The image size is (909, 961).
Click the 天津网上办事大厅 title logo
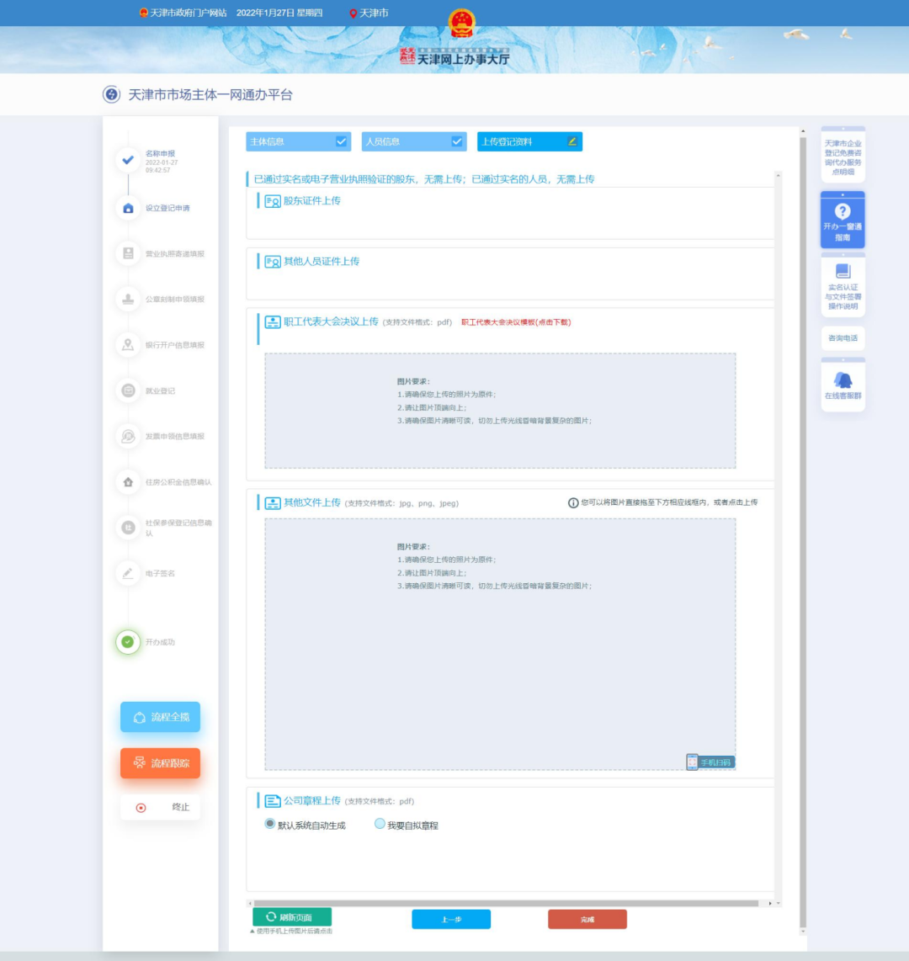coord(454,57)
